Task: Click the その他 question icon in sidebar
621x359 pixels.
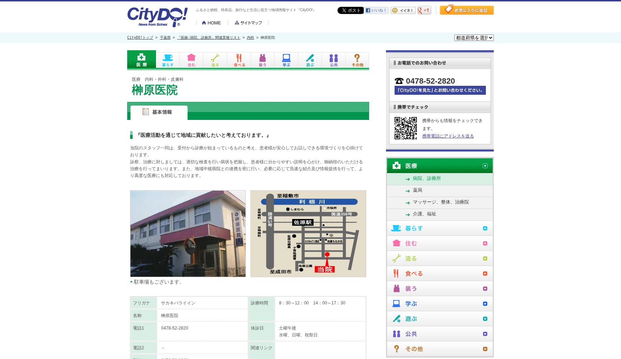Action: click(396, 349)
